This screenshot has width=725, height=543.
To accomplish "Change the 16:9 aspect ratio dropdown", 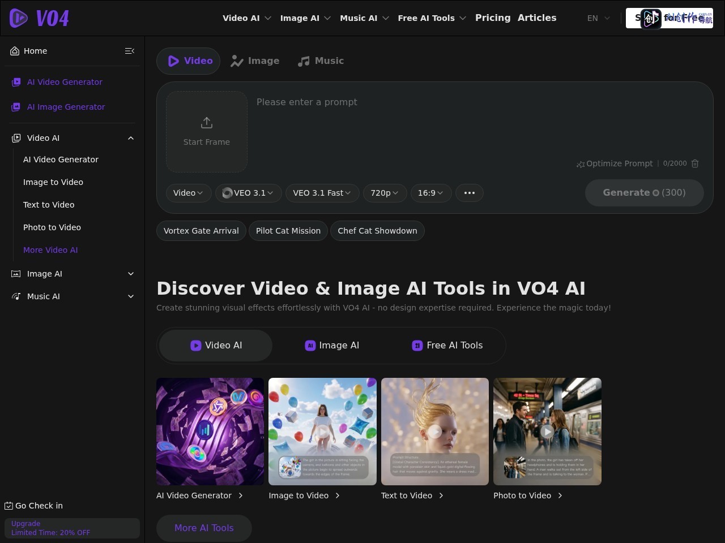I will click(431, 193).
